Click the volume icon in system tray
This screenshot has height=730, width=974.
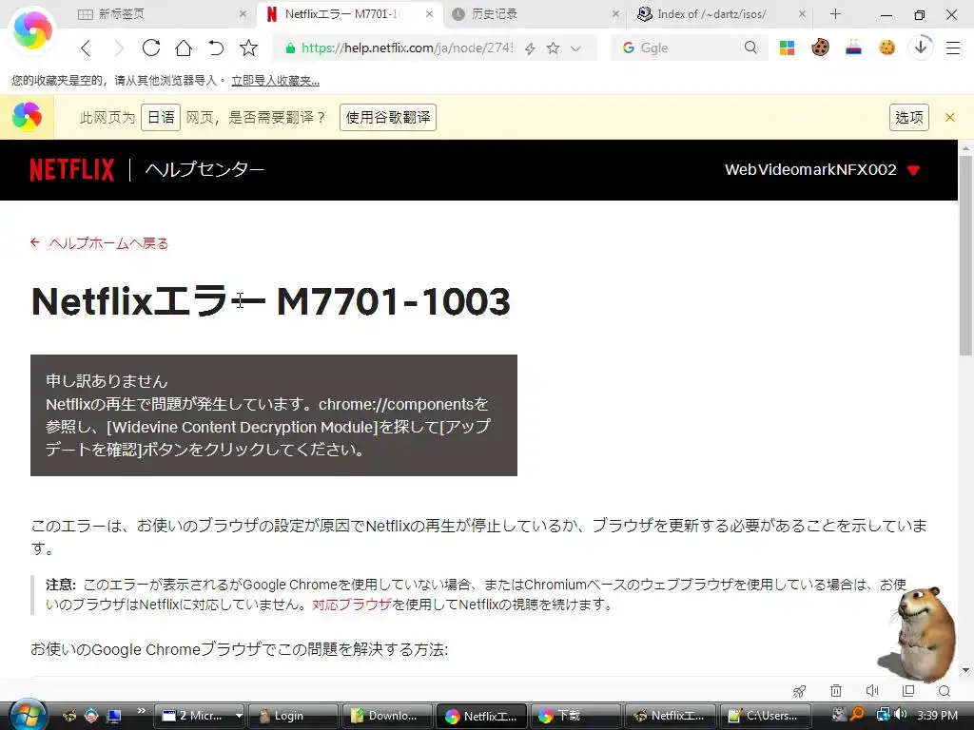pos(901,715)
